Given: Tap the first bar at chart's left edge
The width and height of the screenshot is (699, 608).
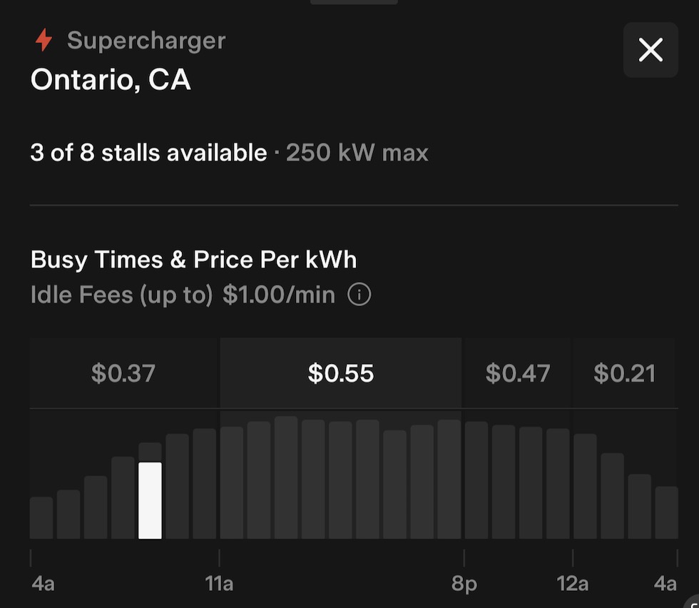Looking at the screenshot, I should click(41, 517).
